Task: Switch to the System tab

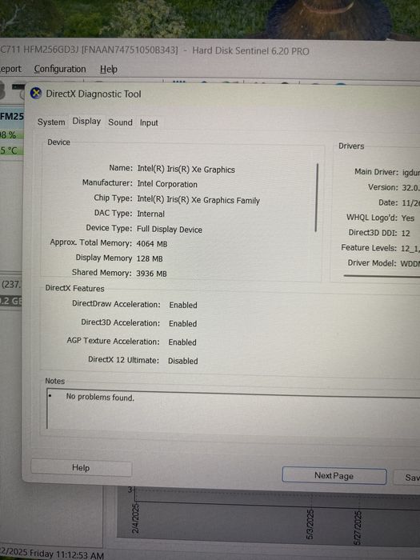Action: coord(51,122)
